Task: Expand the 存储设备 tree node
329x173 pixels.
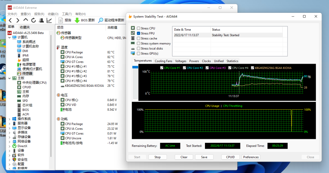Action: pyautogui.click(x=10, y=137)
